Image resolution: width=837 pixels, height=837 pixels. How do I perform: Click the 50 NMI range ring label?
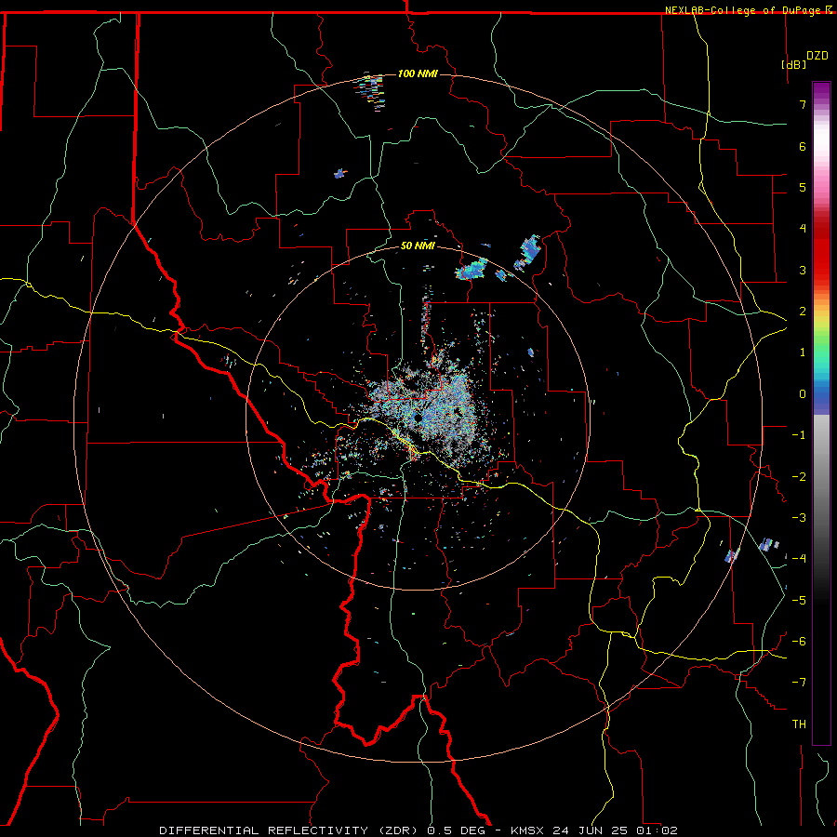coord(418,246)
